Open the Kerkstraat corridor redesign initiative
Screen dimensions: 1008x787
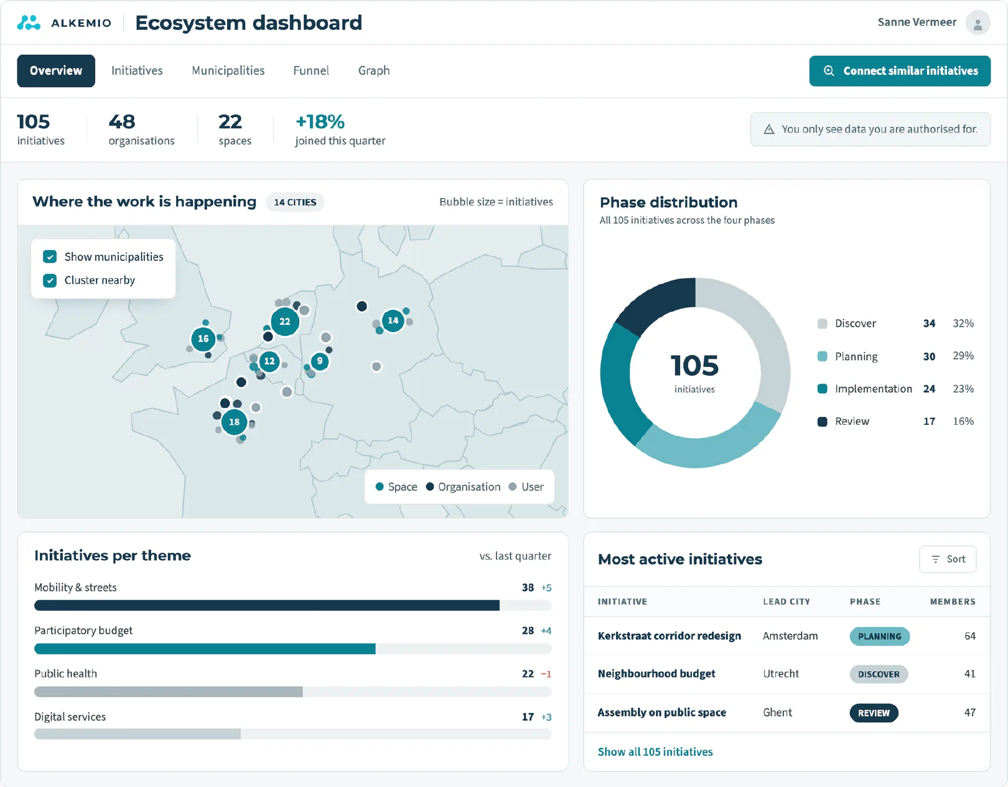670,636
